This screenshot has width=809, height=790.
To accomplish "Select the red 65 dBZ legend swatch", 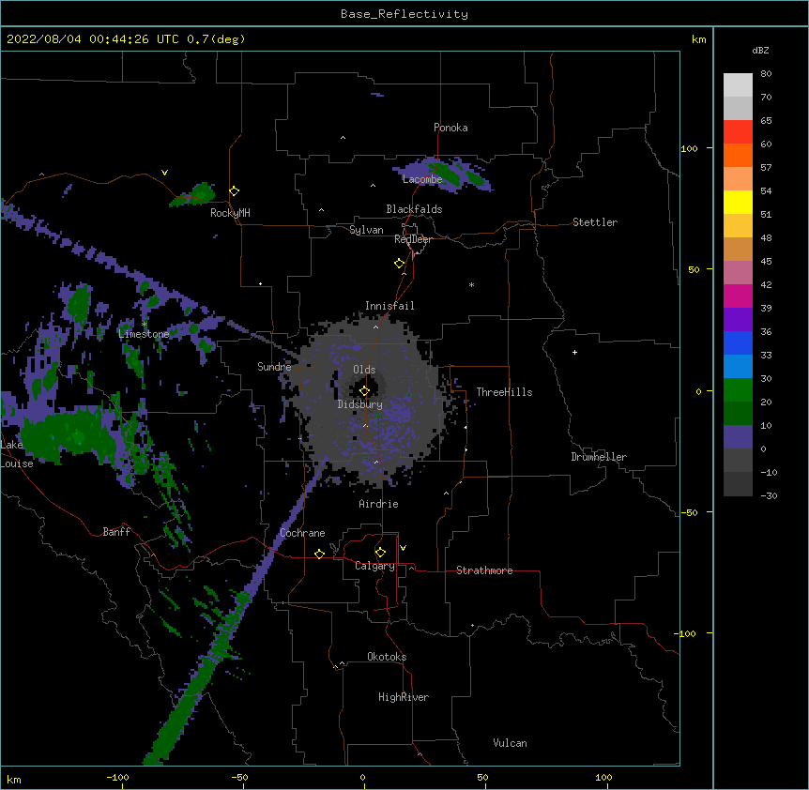I will 738,131.
